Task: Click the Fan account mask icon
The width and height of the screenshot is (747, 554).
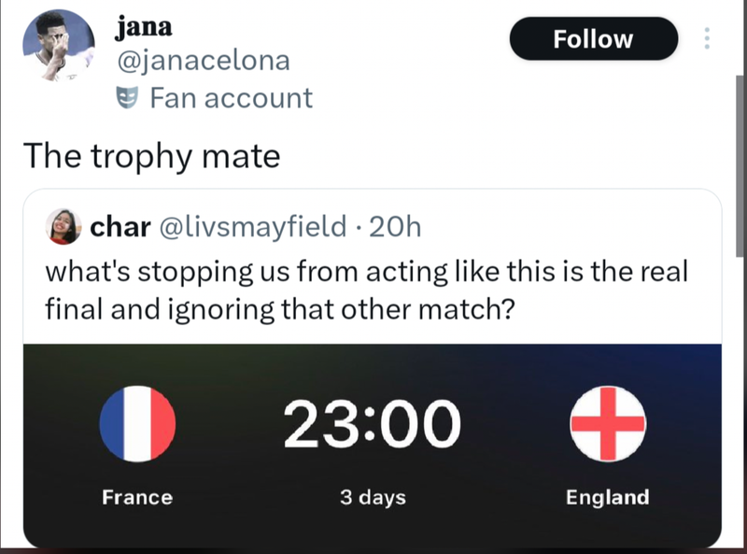Action: [x=128, y=97]
